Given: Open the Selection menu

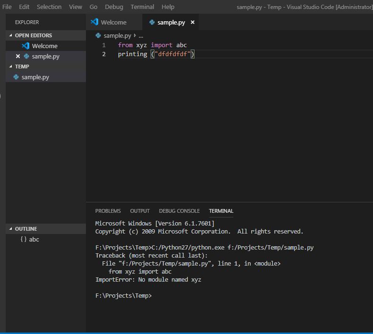Looking at the screenshot, I should click(x=49, y=7).
